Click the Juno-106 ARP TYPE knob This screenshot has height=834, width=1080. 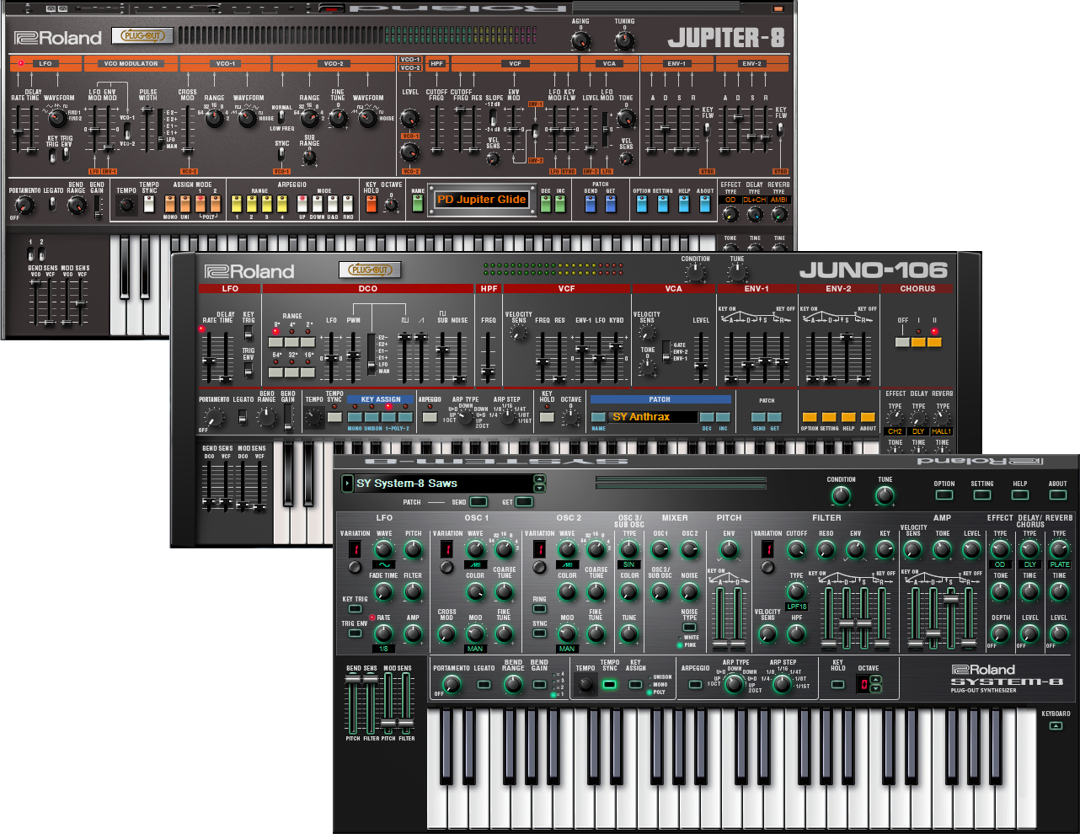point(466,416)
